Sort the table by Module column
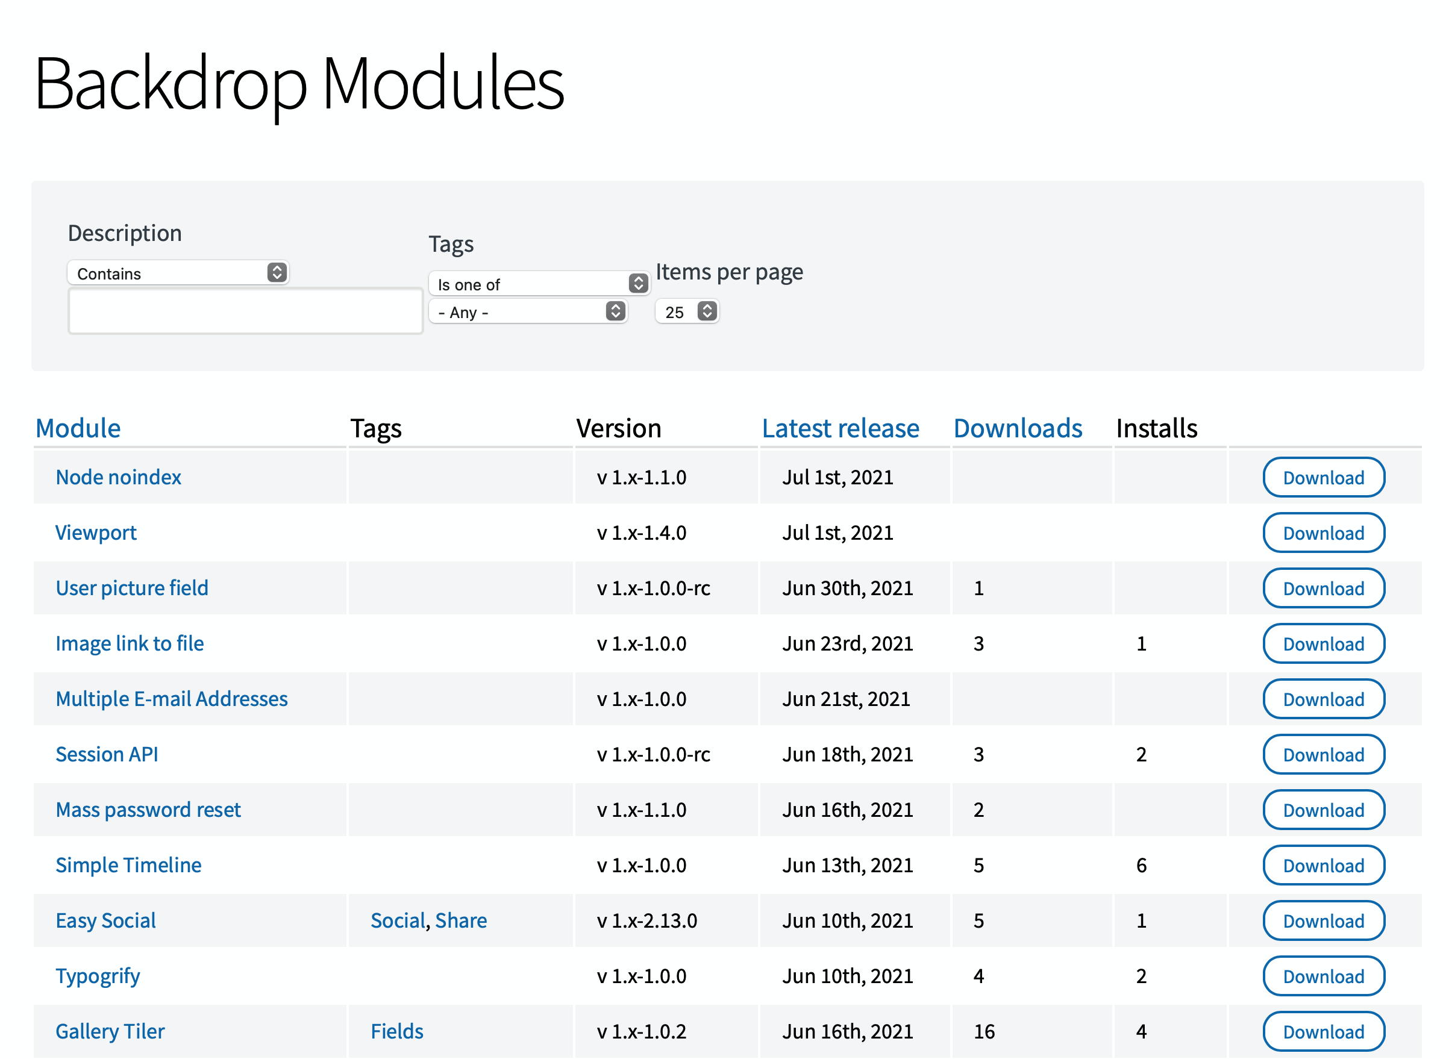 (x=78, y=428)
